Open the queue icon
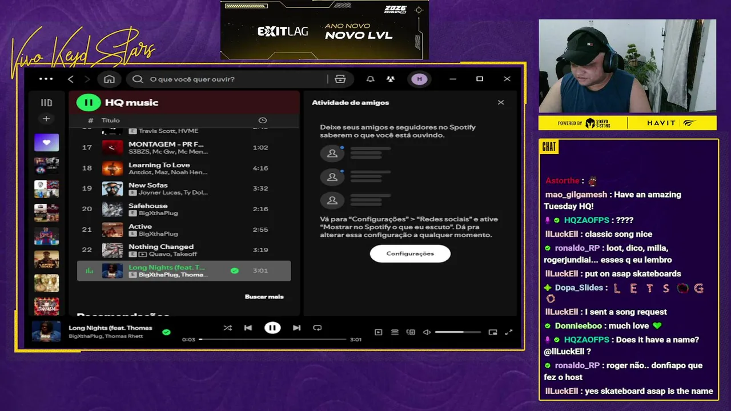 click(x=395, y=332)
